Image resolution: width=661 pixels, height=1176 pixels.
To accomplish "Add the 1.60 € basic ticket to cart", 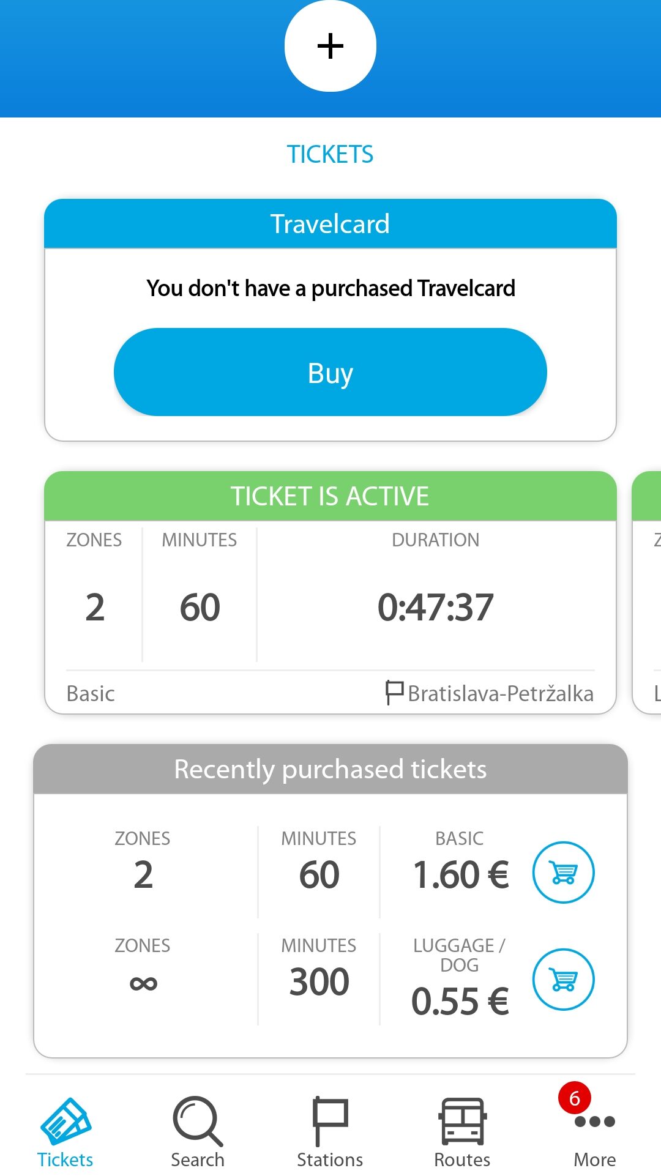I will (x=563, y=873).
